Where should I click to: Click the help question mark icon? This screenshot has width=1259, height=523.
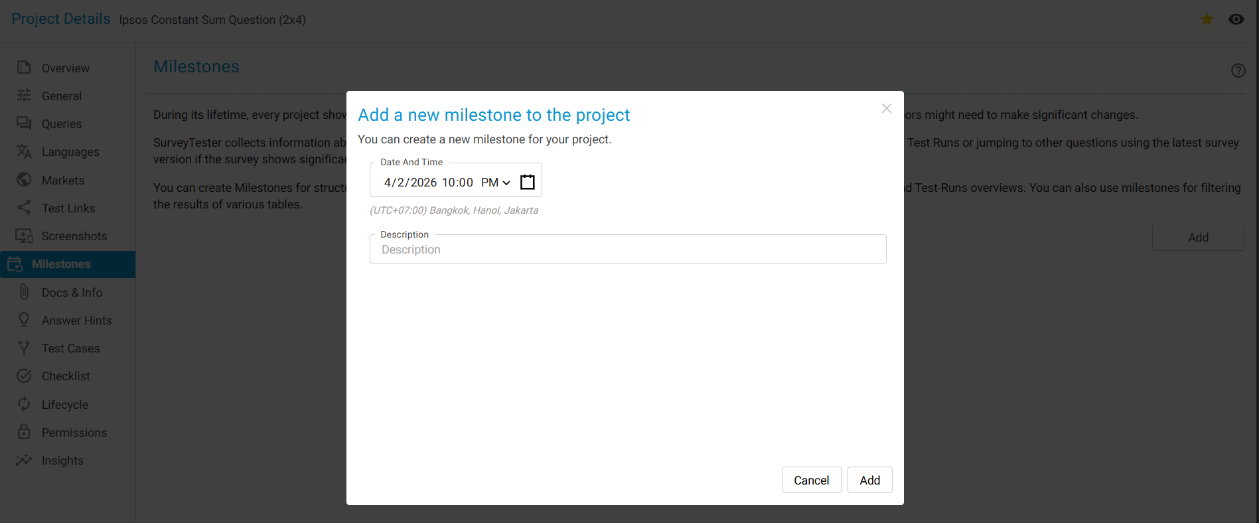[x=1238, y=70]
